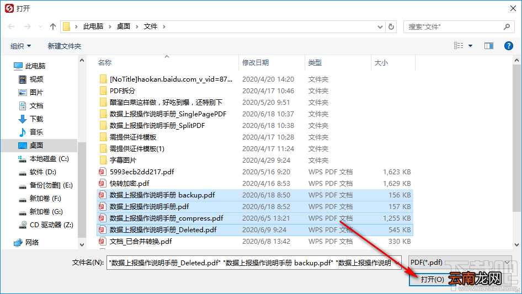Select file 5993ecb2dd217.pdf
Viewport: 522px width, 294px height.
(255, 172)
